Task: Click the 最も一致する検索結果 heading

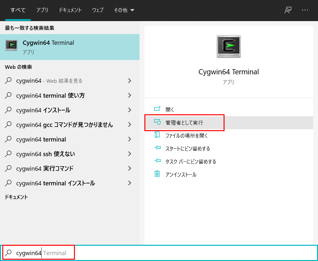Action: tap(30, 28)
